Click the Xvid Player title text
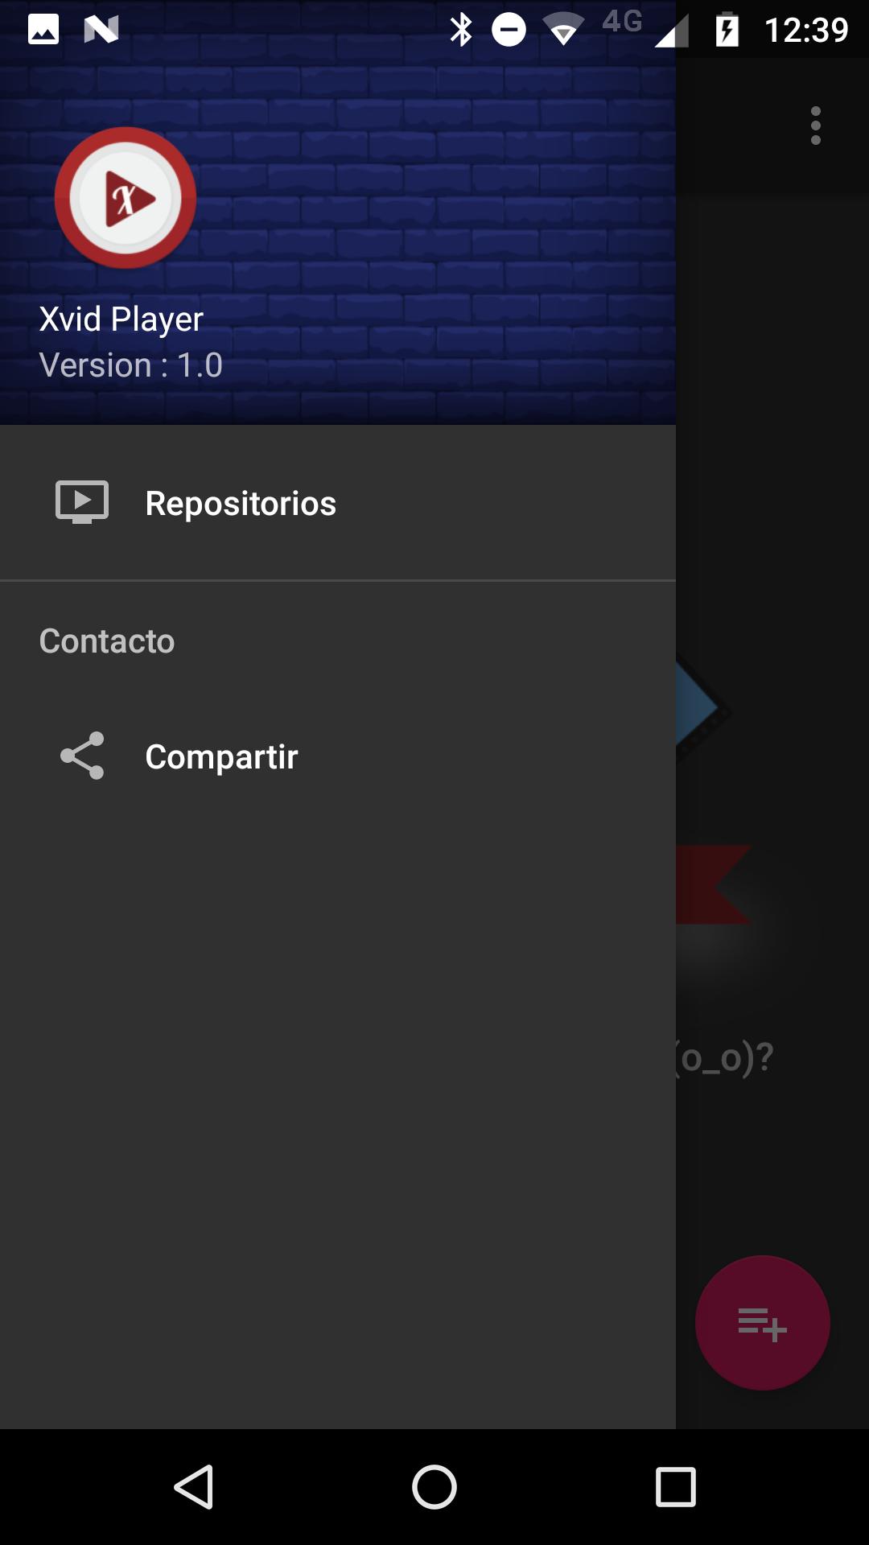869x1545 pixels. coord(121,319)
